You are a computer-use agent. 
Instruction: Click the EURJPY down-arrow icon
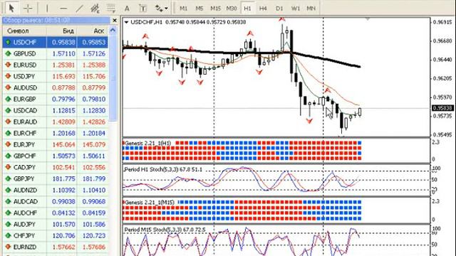coord(8,144)
